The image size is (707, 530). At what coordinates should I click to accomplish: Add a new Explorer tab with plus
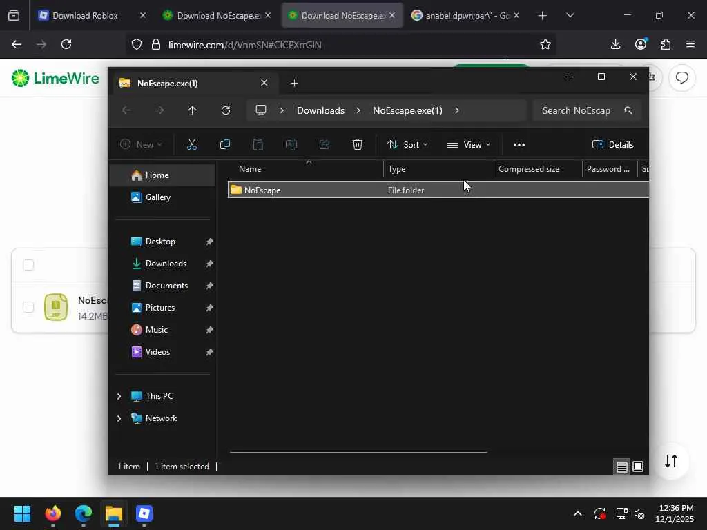tap(294, 83)
